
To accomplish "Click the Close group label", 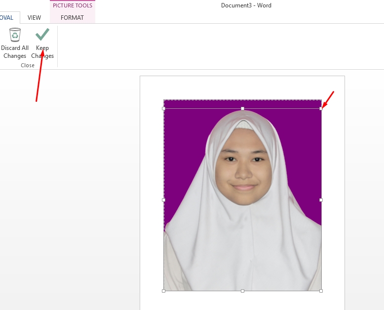I will click(x=28, y=65).
